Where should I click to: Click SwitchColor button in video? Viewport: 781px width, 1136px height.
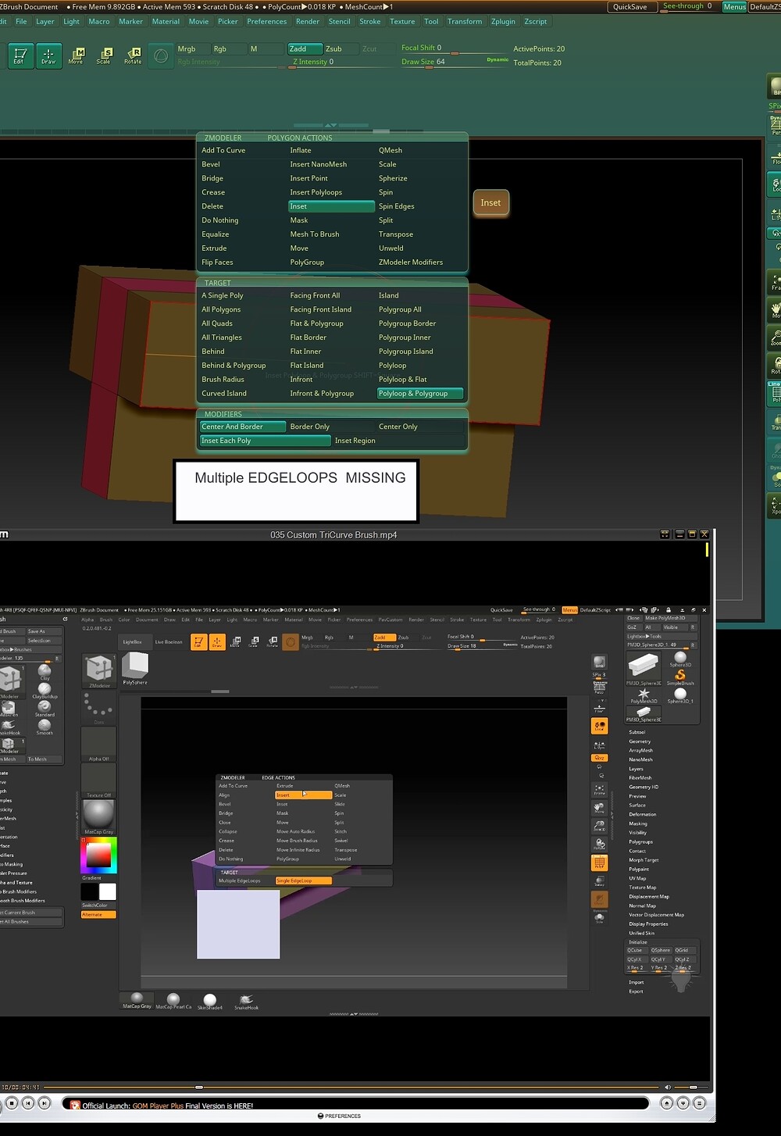pyautogui.click(x=98, y=906)
